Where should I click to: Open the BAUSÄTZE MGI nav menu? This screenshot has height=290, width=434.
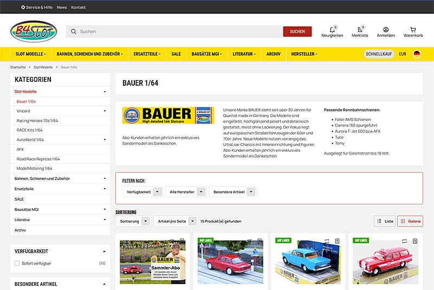[207, 54]
